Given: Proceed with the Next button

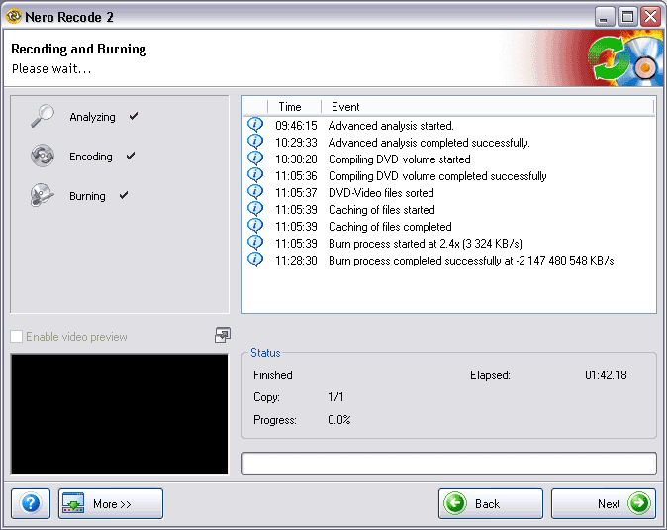Looking at the screenshot, I should point(604,503).
